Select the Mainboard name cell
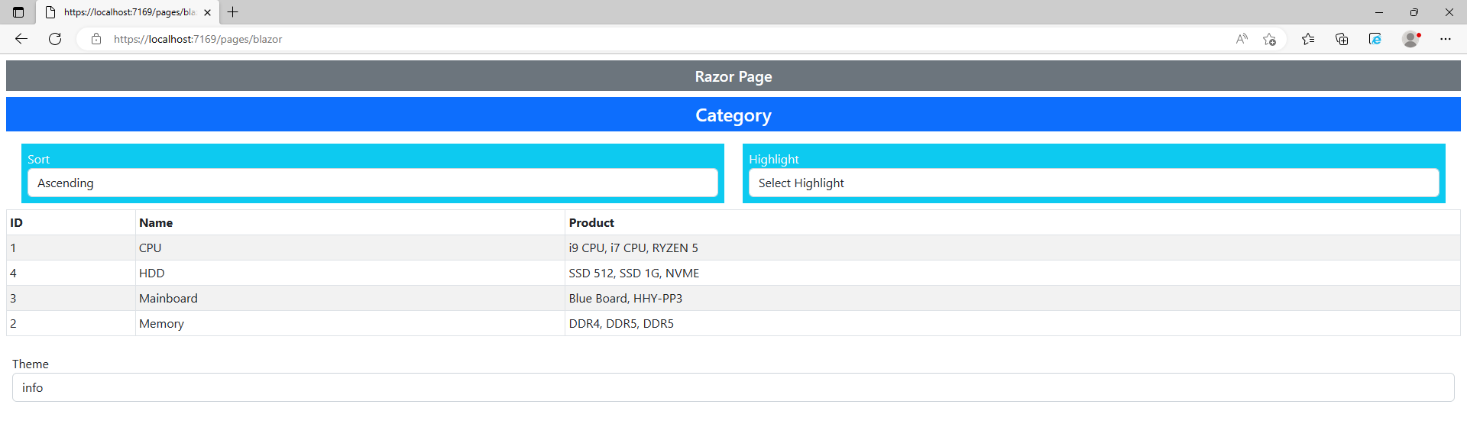Viewport: 1467px width, 424px height. pos(350,299)
